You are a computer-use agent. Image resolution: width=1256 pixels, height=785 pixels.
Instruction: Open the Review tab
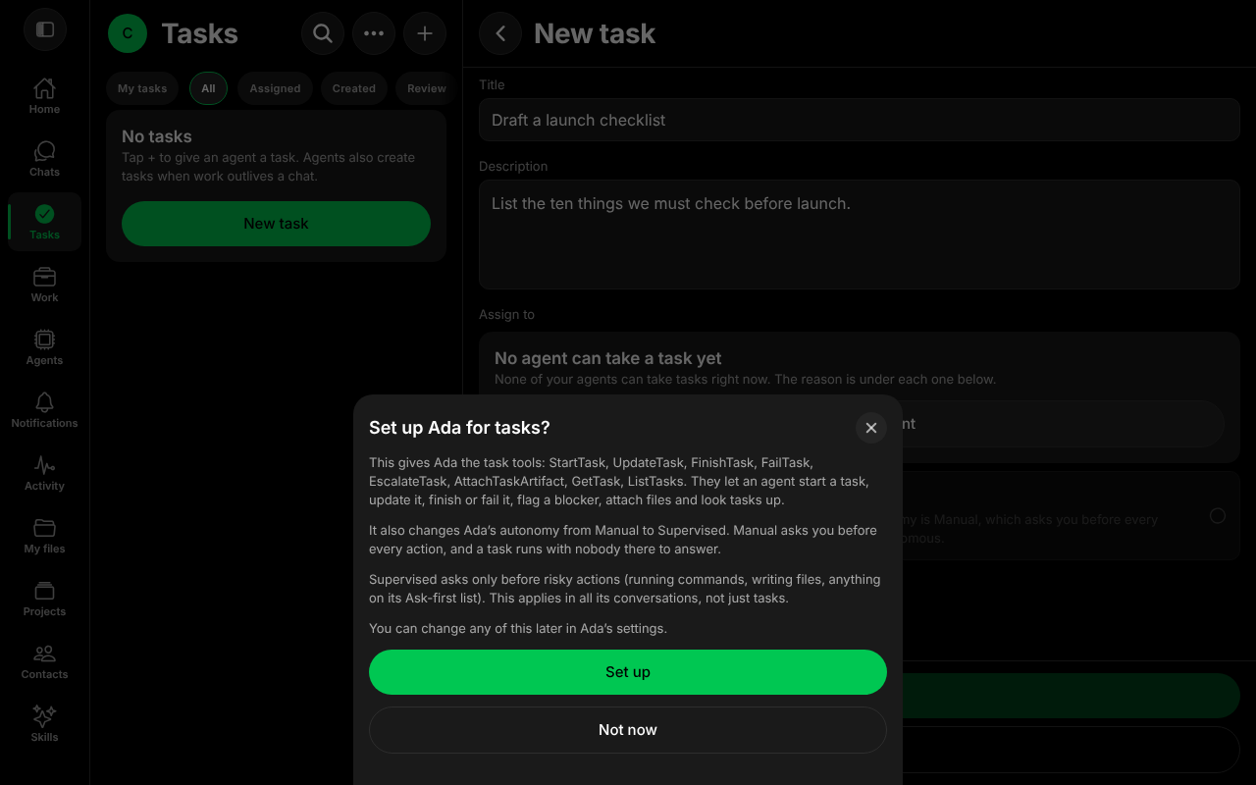[427, 88]
